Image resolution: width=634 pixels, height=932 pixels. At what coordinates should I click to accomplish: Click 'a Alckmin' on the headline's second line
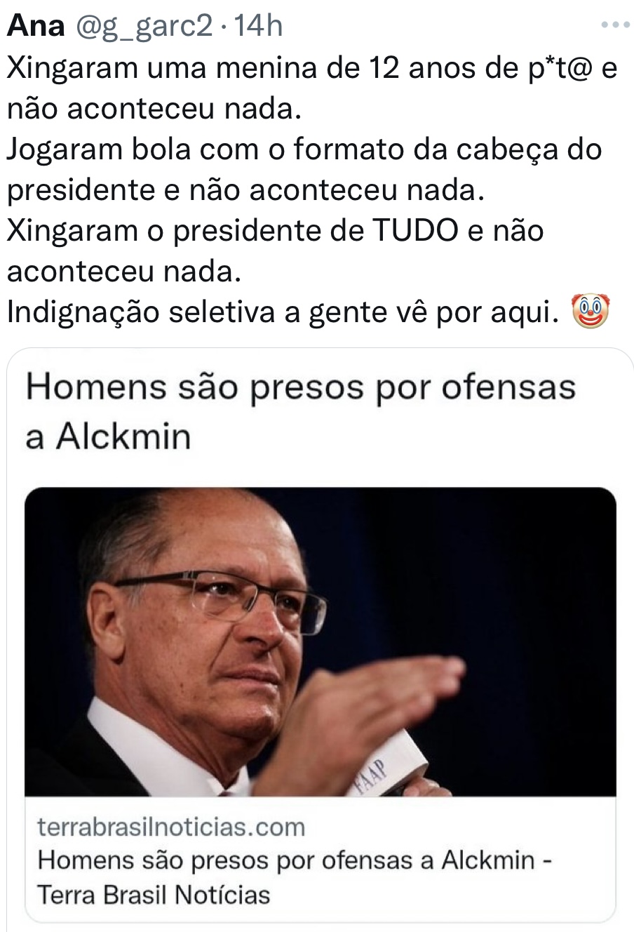pos(108,437)
